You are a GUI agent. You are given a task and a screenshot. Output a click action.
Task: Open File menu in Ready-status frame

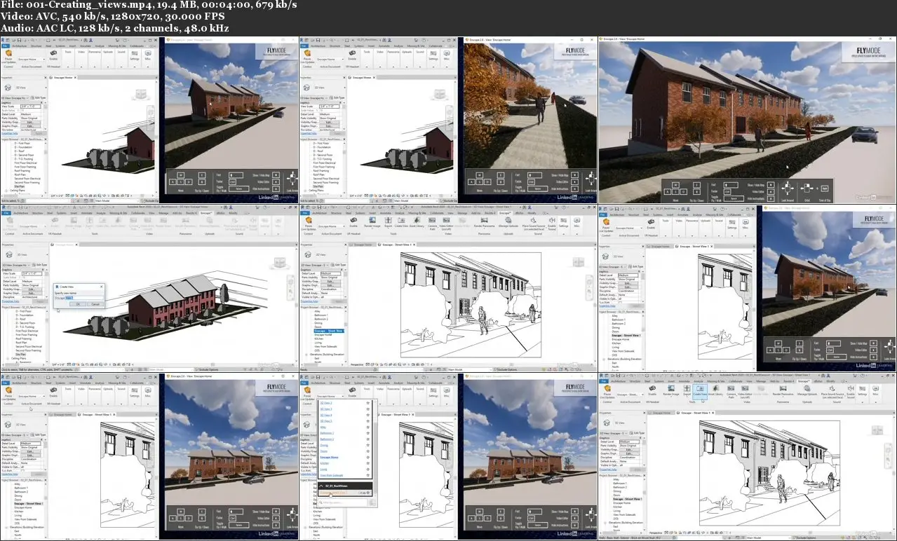tap(304, 213)
